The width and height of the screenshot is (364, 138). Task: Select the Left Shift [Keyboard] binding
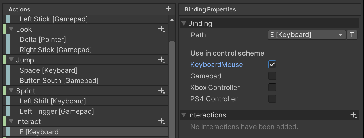(x=53, y=101)
